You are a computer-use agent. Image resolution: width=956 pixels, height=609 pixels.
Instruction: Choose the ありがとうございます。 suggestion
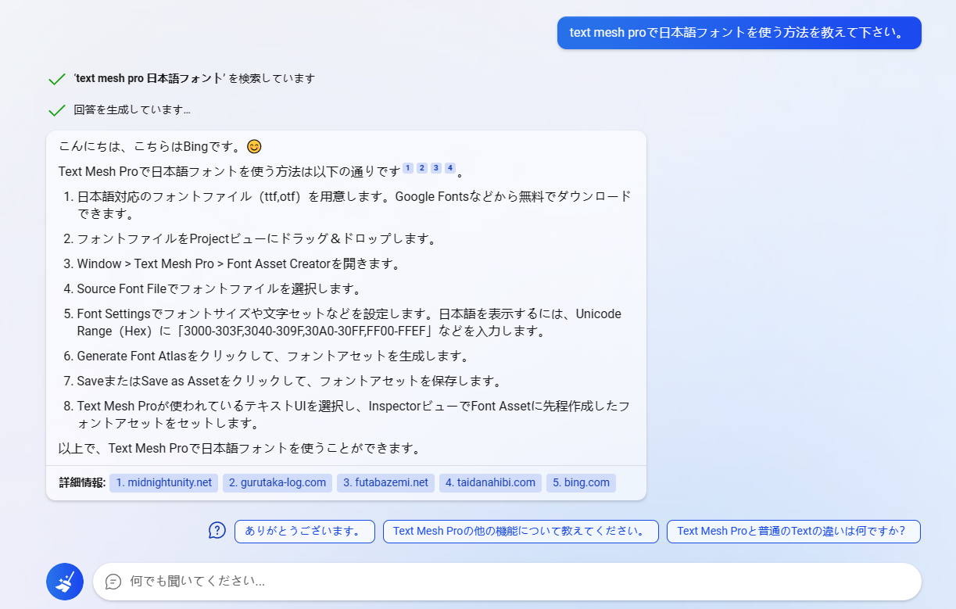click(x=305, y=532)
